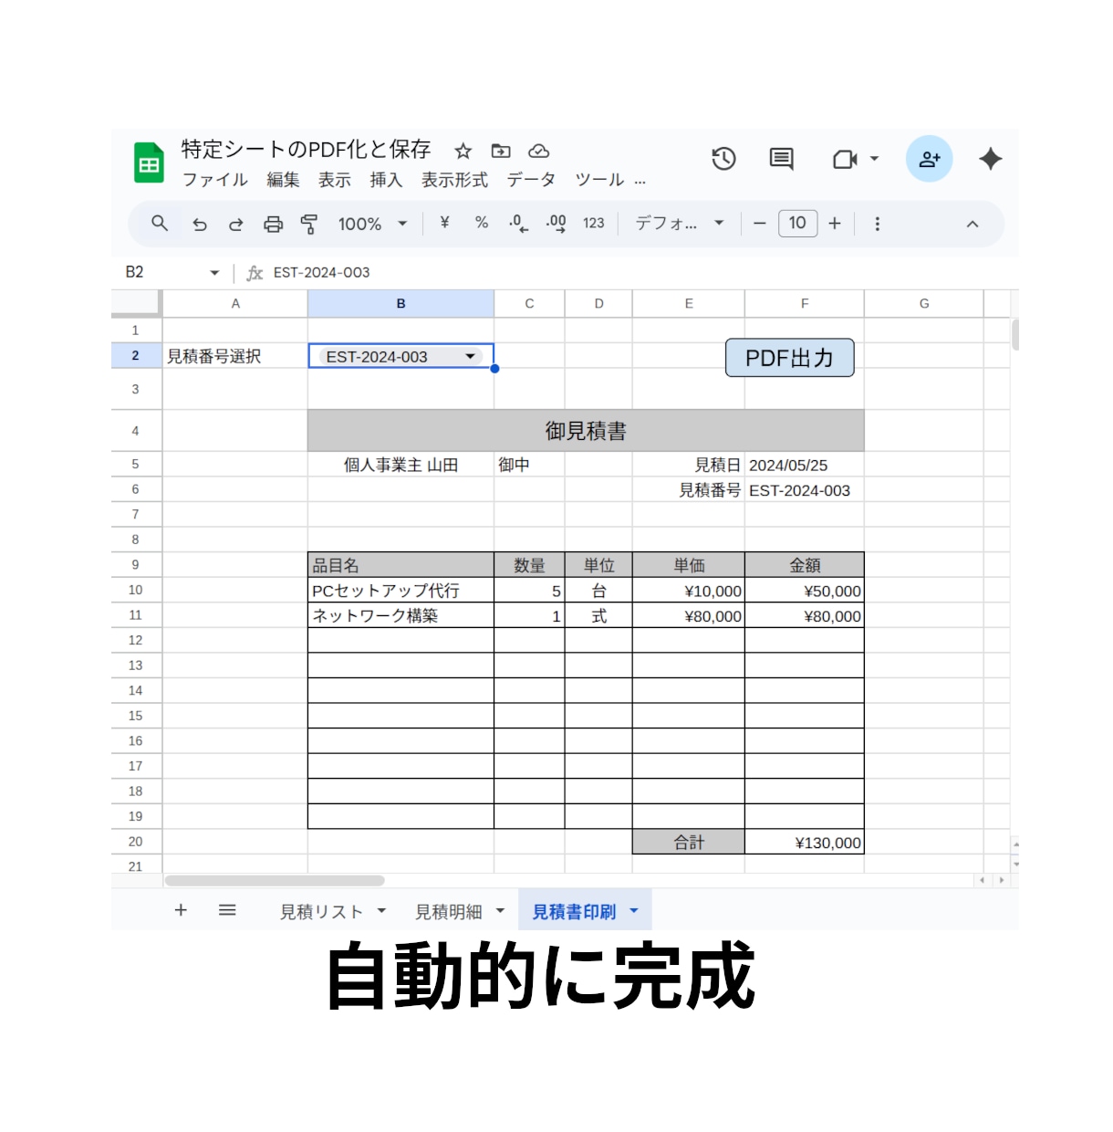
Task: Switch to the 見積明細 sheet tab
Action: [x=448, y=911]
